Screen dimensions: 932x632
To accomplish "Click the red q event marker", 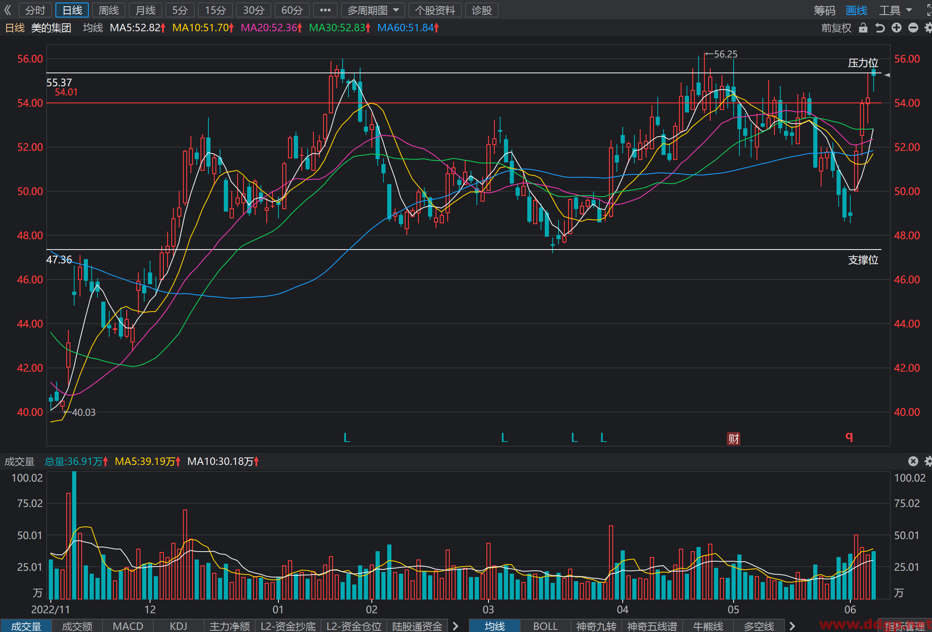I will point(849,436).
